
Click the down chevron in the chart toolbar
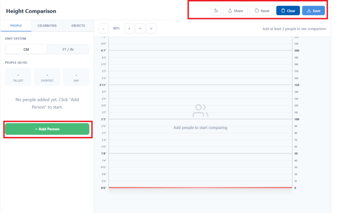pyautogui.click(x=151, y=29)
